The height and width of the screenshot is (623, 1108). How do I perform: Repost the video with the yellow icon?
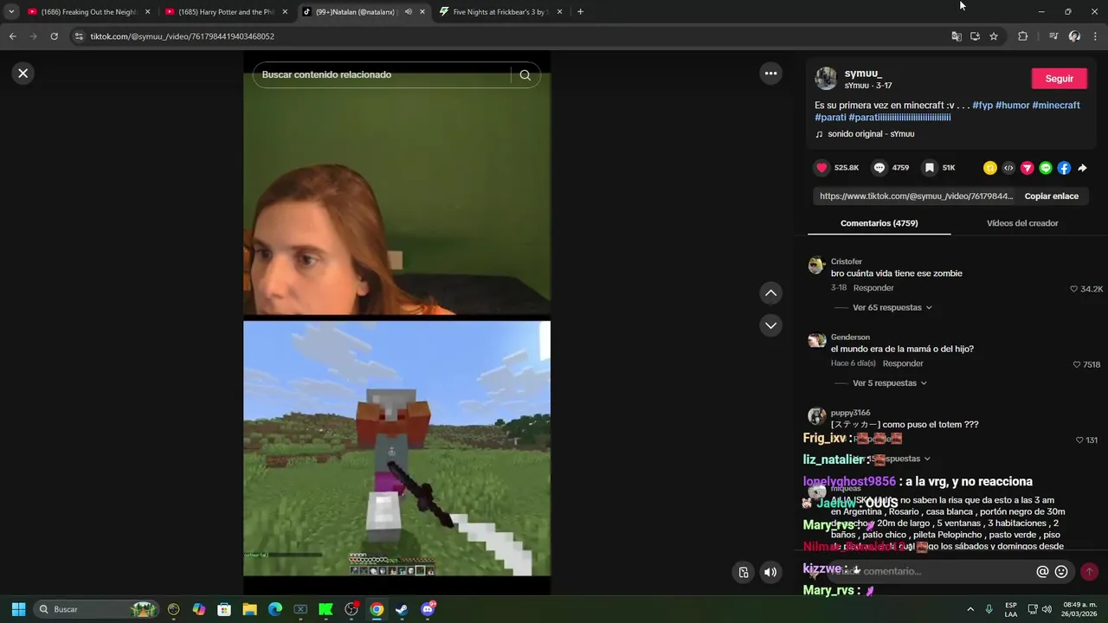(x=990, y=168)
